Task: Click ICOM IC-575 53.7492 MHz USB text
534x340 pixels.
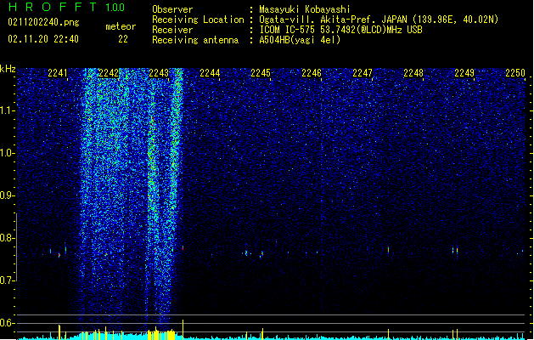Action: 340,30
